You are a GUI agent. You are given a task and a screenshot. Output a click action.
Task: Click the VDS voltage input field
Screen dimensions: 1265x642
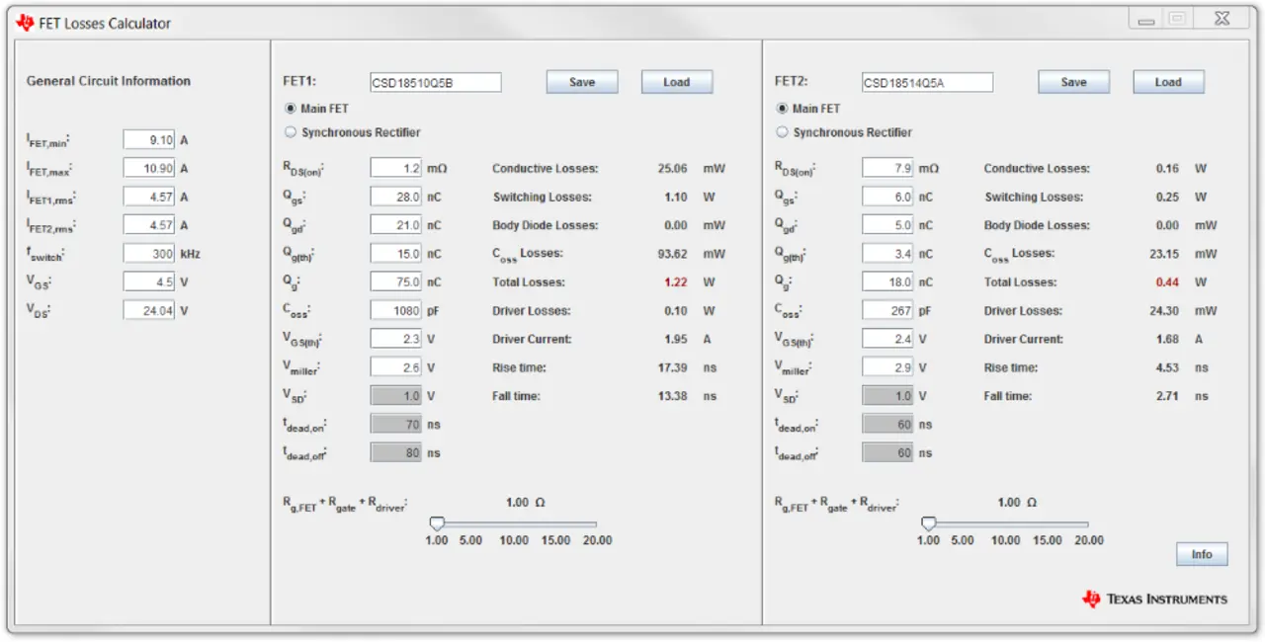149,311
